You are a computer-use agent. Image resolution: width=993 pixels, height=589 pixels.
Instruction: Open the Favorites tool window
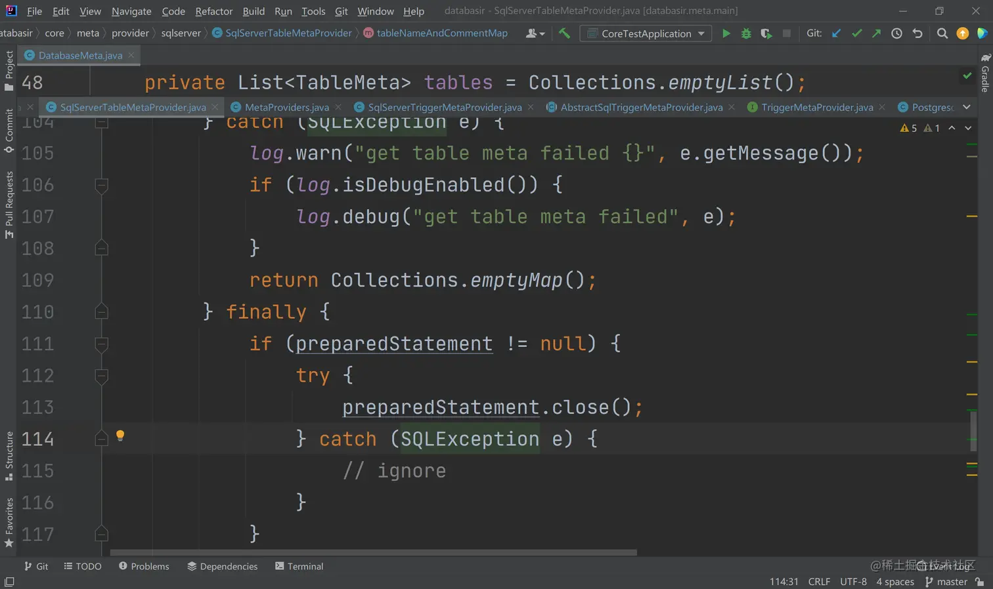[x=9, y=522]
